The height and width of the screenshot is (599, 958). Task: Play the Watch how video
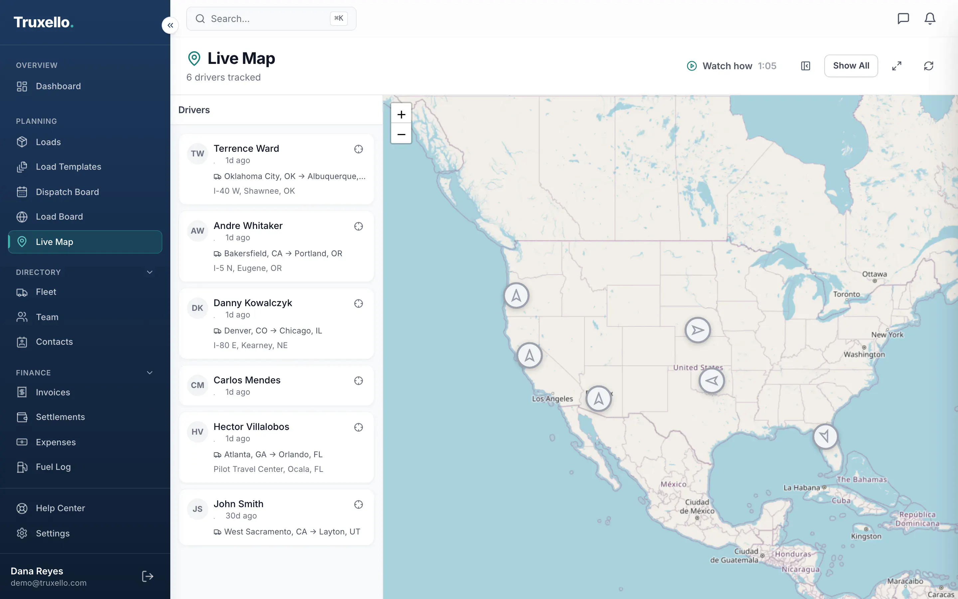(731, 66)
